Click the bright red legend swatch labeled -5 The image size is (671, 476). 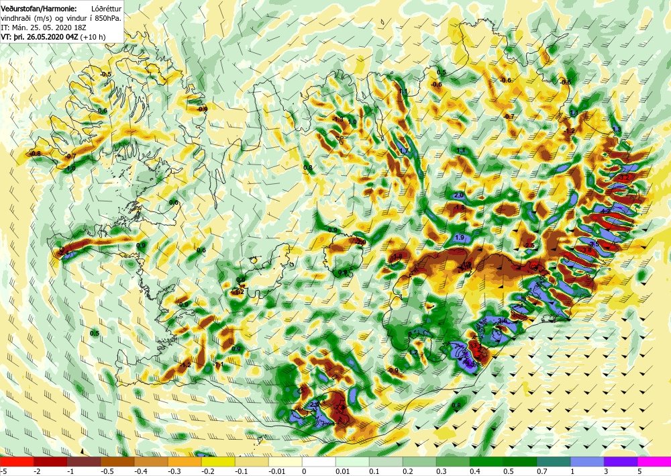17,461
